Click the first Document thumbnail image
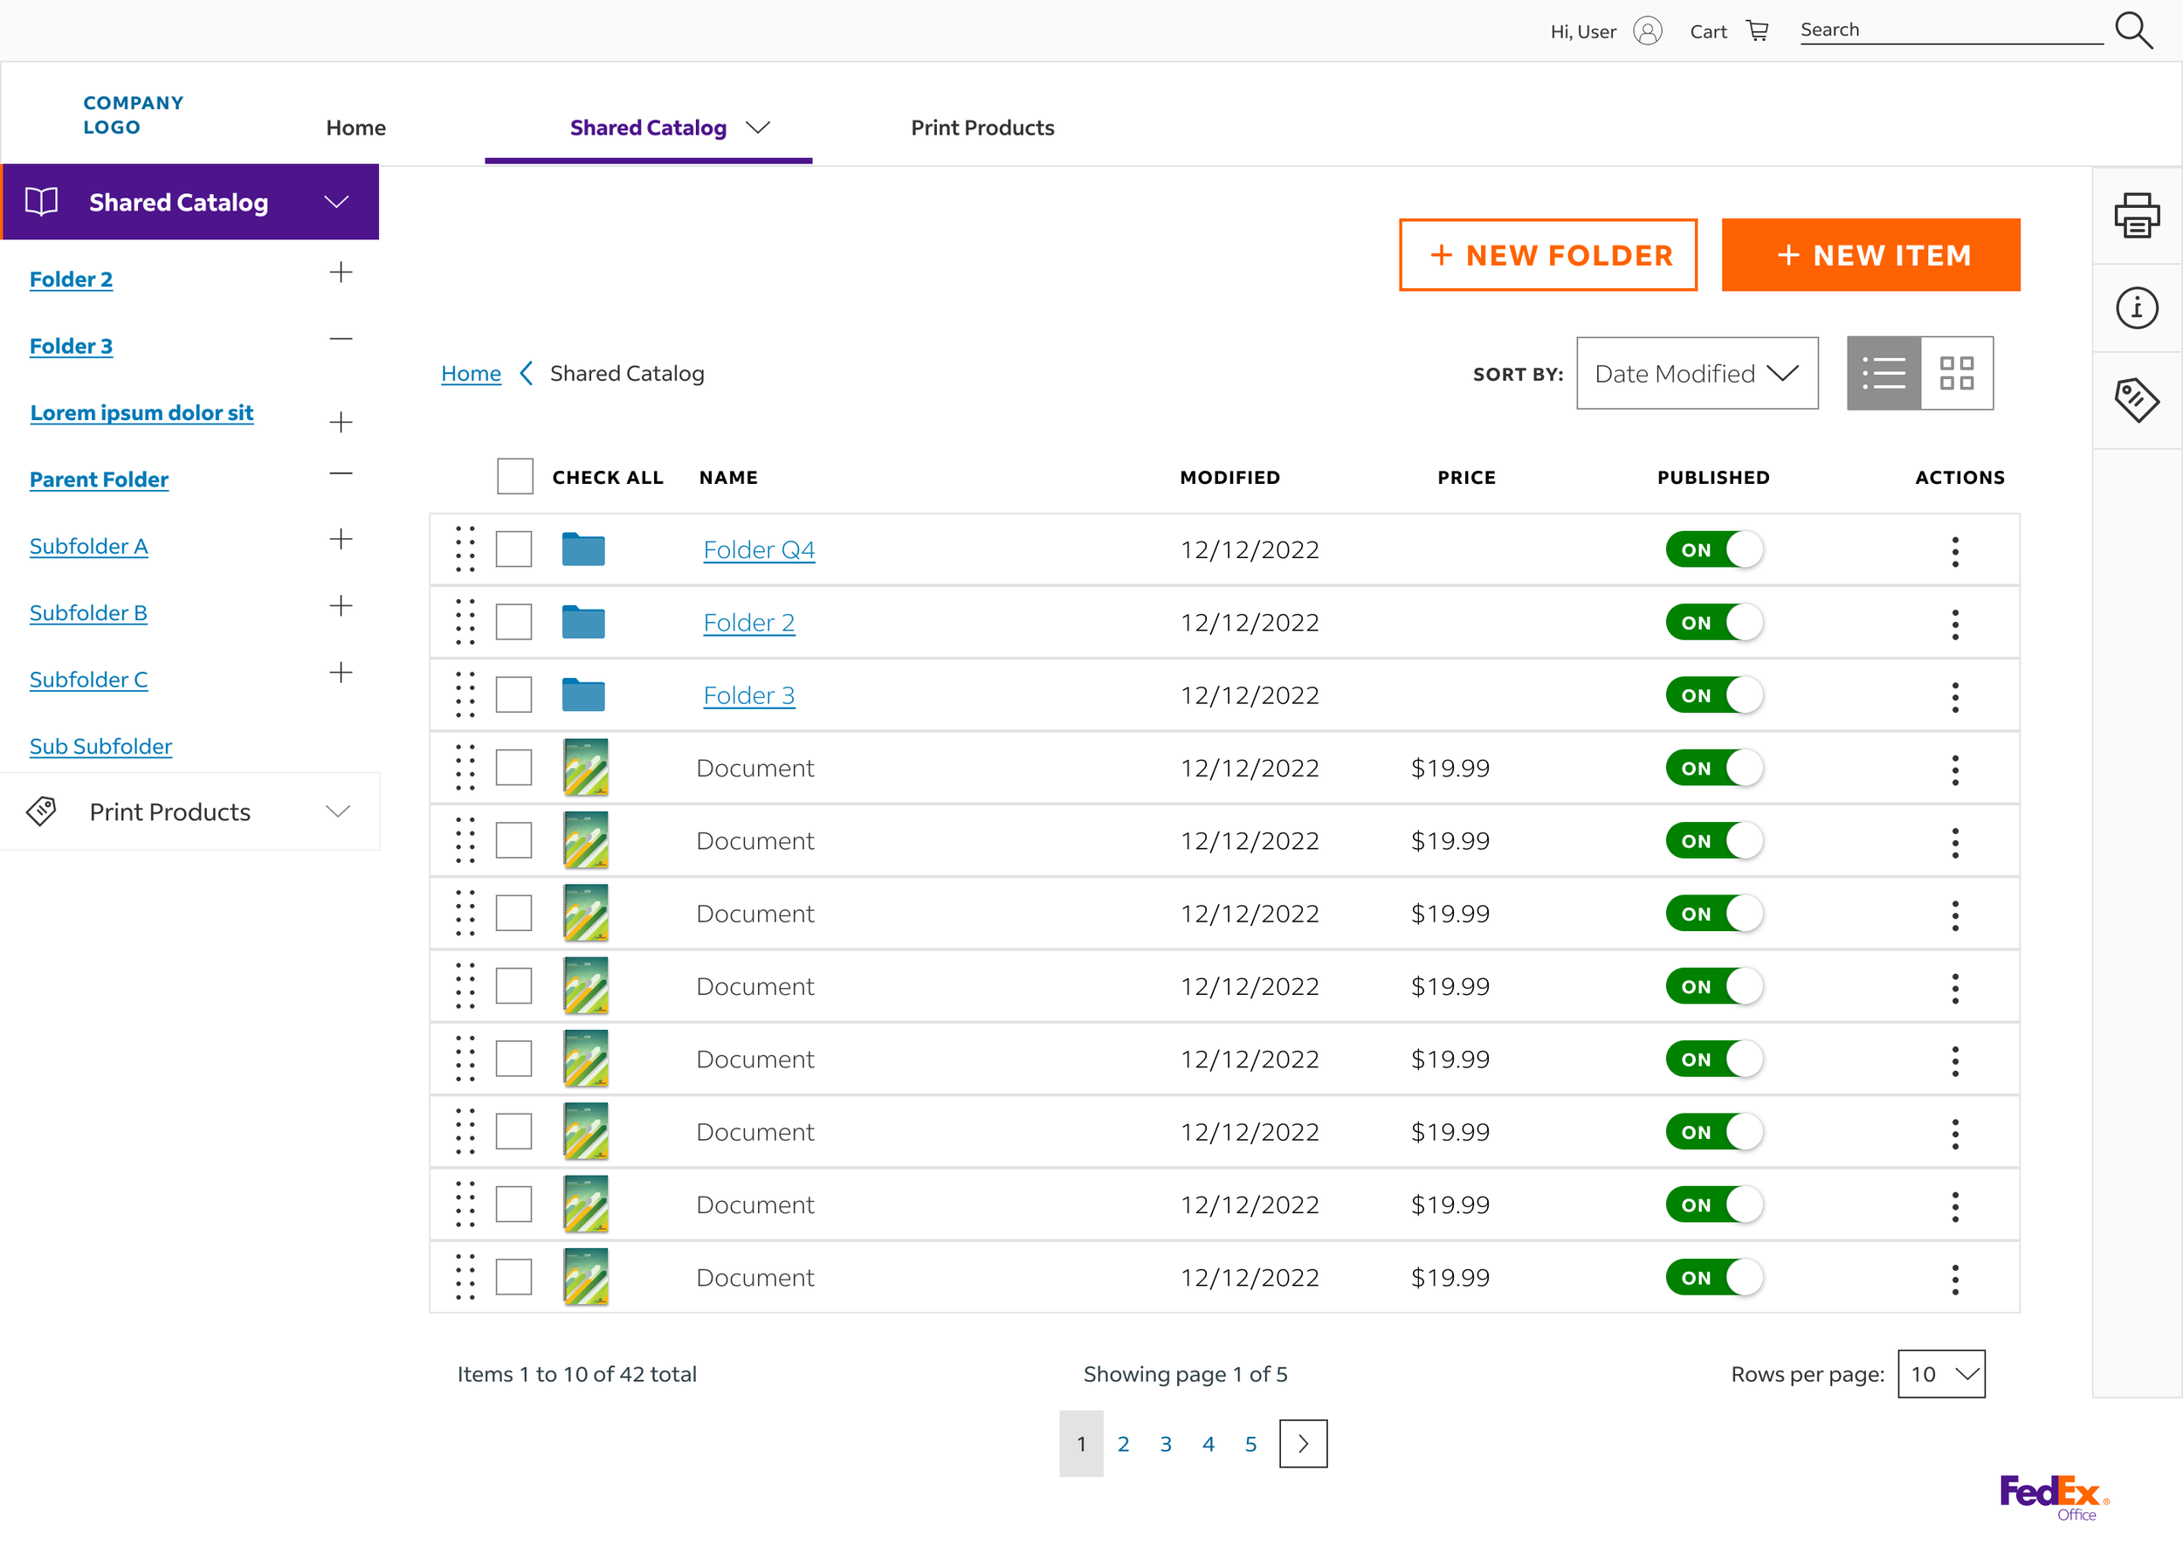Viewport: 2183px width, 1553px height. 586,768
